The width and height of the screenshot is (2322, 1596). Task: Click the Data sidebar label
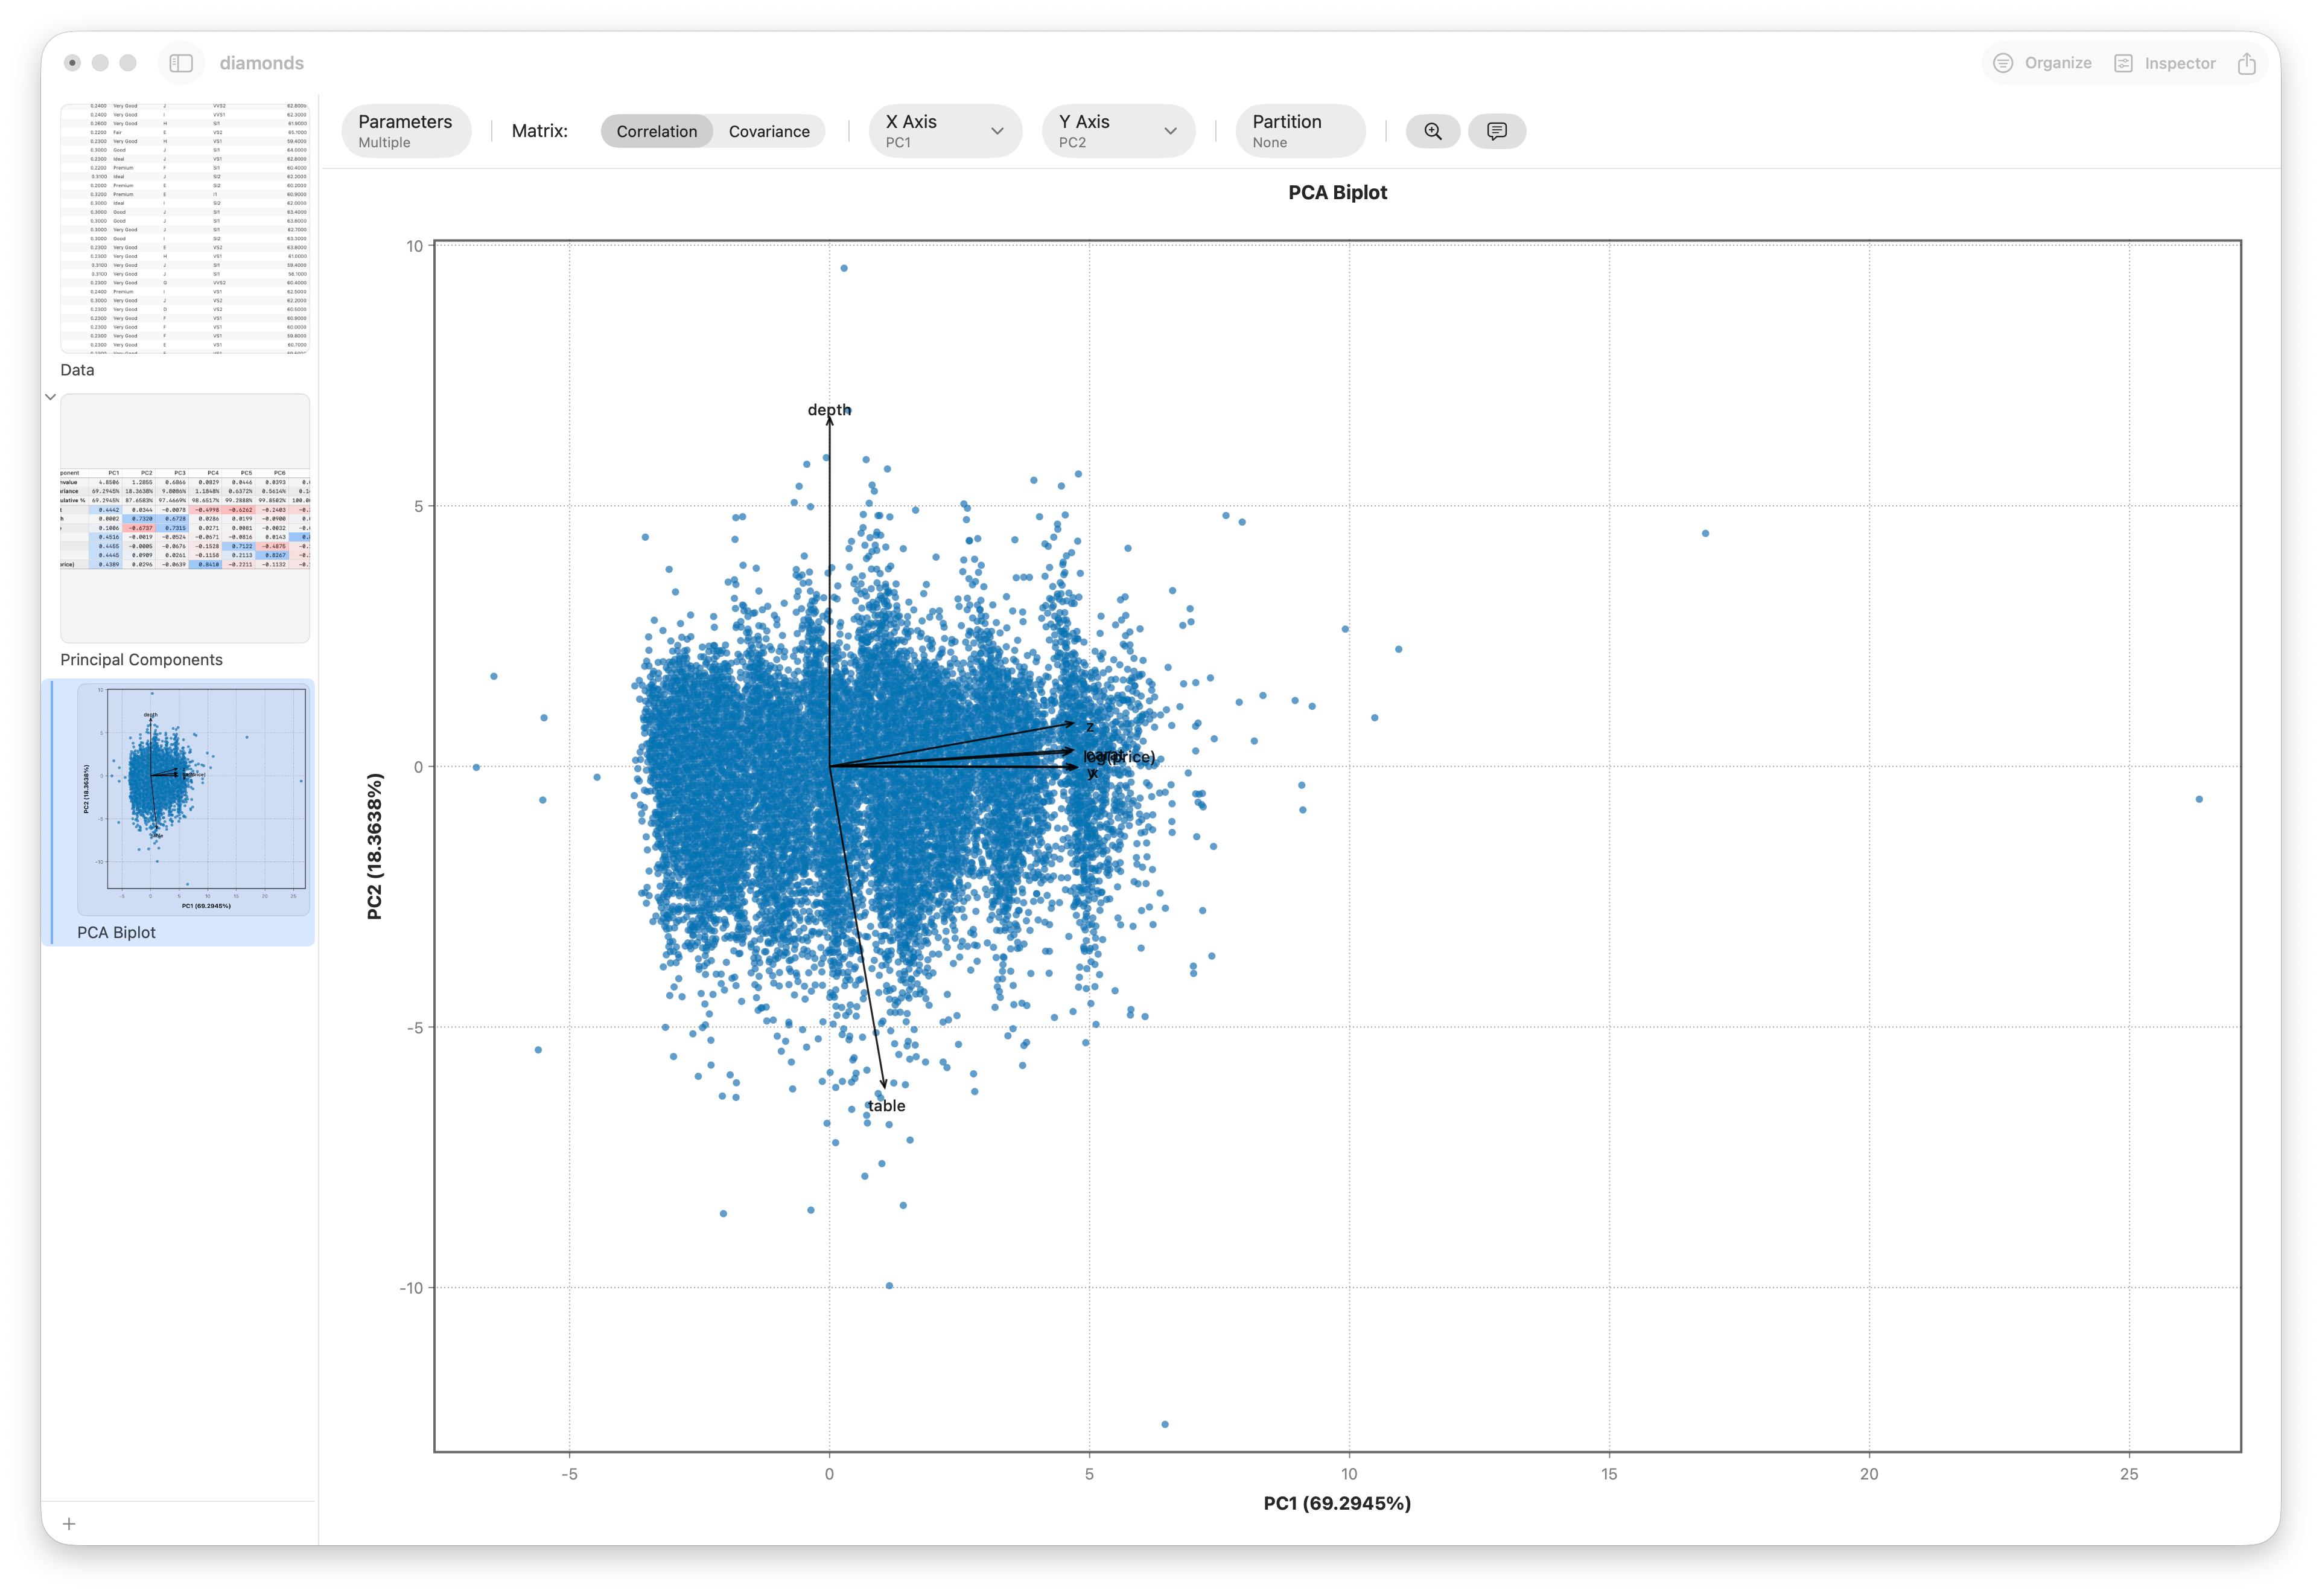click(x=77, y=370)
